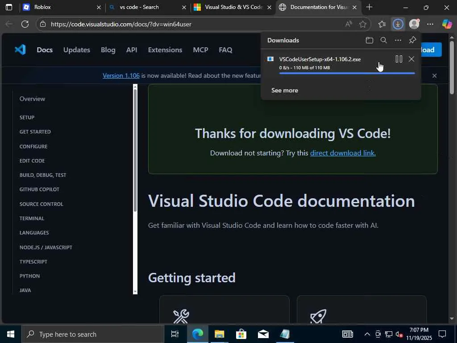
Task: Expand TERMINAL section in sidebar
Action: tap(32, 218)
